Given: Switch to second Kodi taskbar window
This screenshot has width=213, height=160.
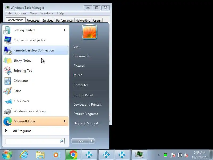Looking at the screenshot, I should coord(106,155).
